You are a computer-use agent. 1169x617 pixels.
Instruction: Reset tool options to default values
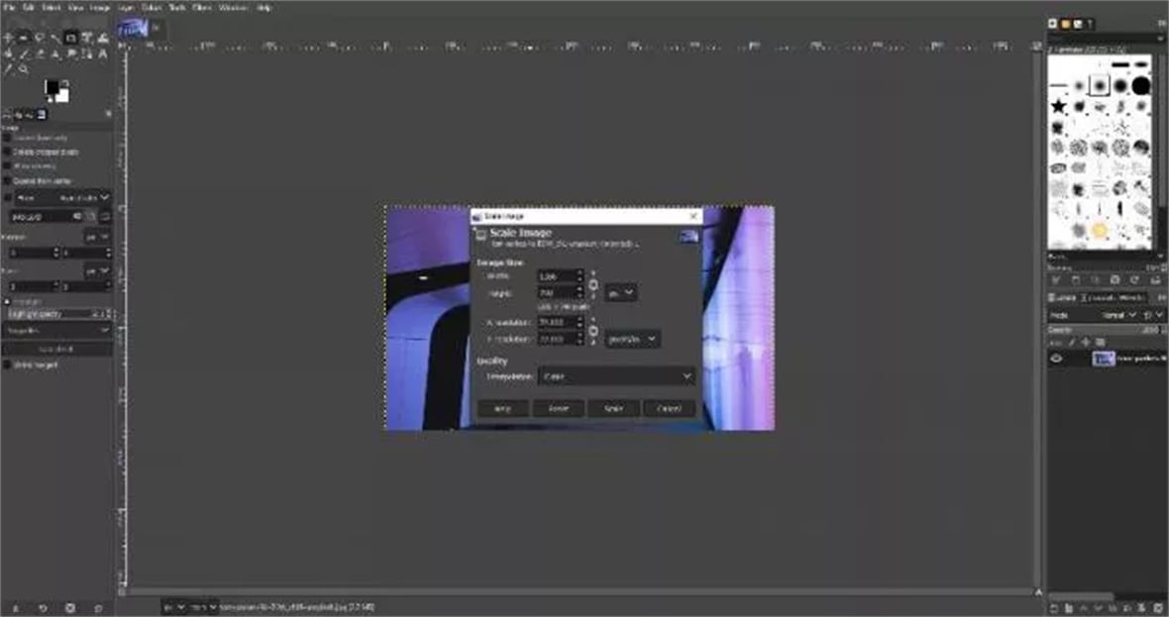(x=98, y=608)
